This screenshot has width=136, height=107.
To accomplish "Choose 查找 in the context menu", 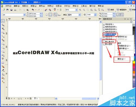I will point(119,43).
